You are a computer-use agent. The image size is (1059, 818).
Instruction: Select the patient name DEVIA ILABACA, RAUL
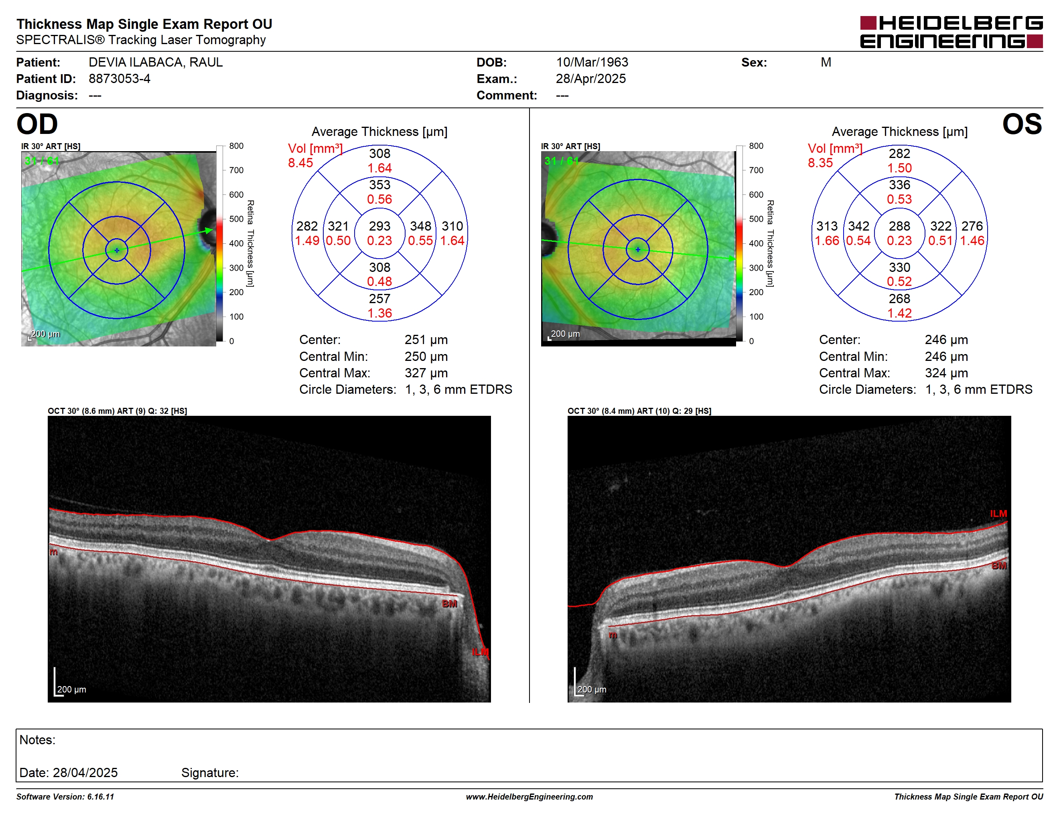(156, 62)
